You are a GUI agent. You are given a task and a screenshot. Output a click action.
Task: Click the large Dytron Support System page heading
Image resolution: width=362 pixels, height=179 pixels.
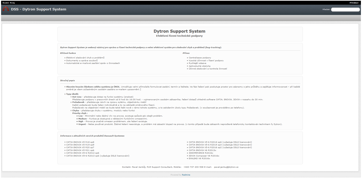click(x=179, y=31)
